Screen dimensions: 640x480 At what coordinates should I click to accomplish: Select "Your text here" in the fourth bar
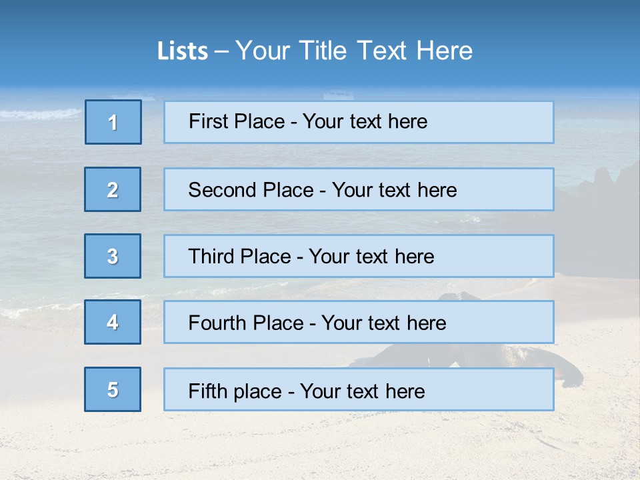tap(383, 323)
